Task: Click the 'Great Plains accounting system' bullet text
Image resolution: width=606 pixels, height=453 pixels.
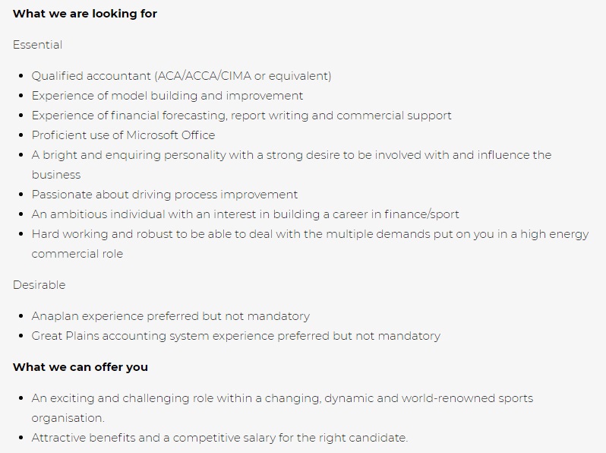Action: coord(235,336)
